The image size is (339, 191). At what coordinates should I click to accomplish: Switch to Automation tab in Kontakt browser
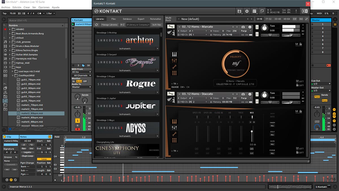(156, 19)
